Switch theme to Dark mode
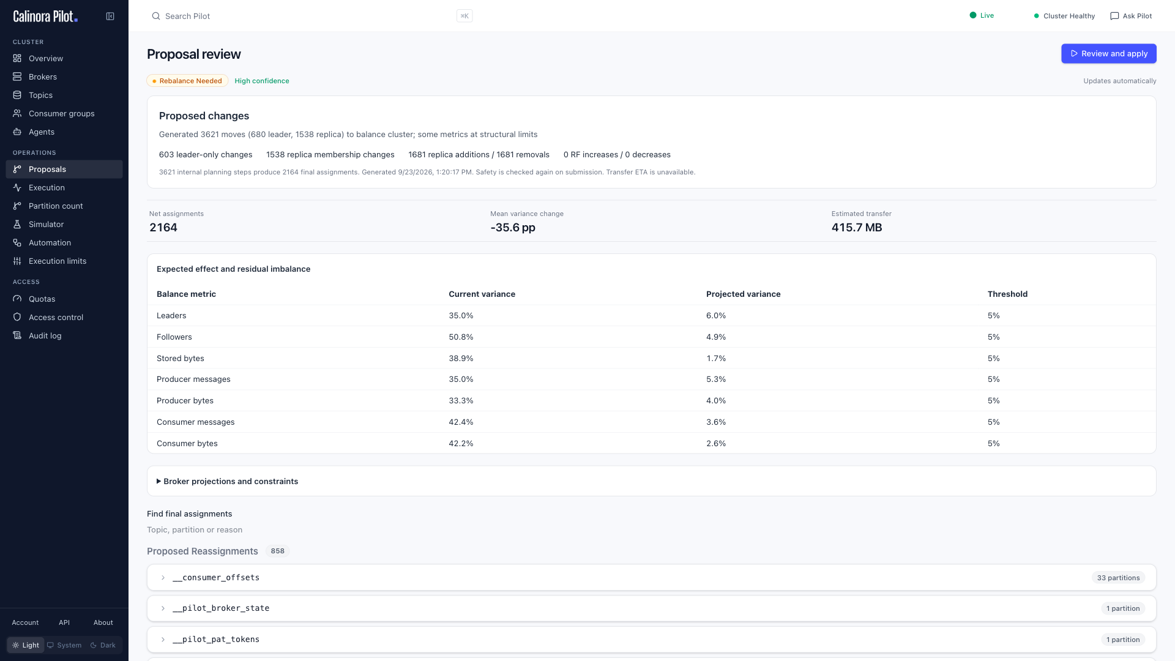The height and width of the screenshot is (661, 1175). [x=103, y=645]
